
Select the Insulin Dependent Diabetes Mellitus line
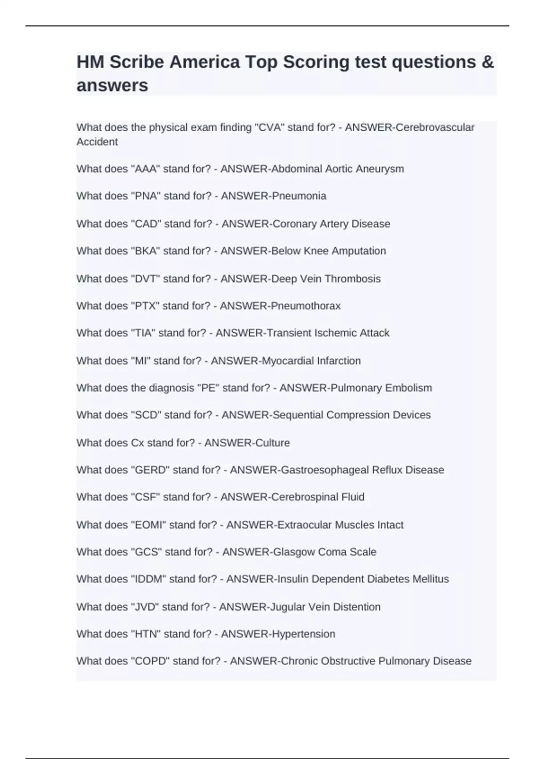pos(263,579)
